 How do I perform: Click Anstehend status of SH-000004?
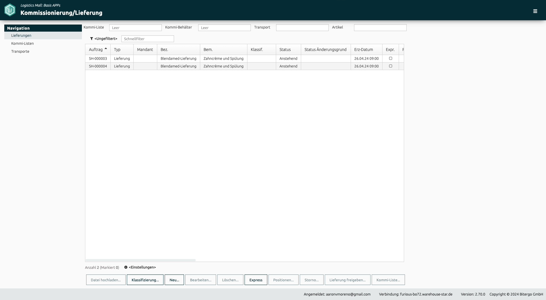pos(288,66)
